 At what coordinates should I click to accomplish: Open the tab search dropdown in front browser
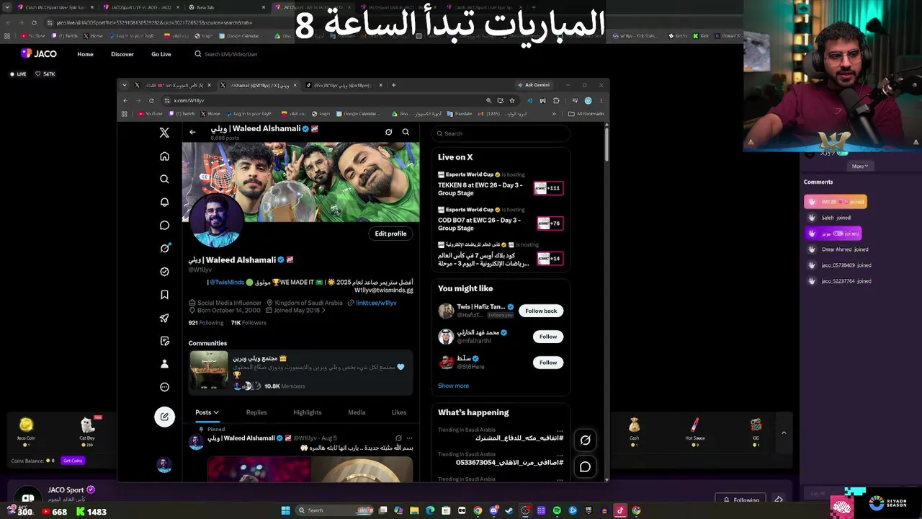(125, 85)
